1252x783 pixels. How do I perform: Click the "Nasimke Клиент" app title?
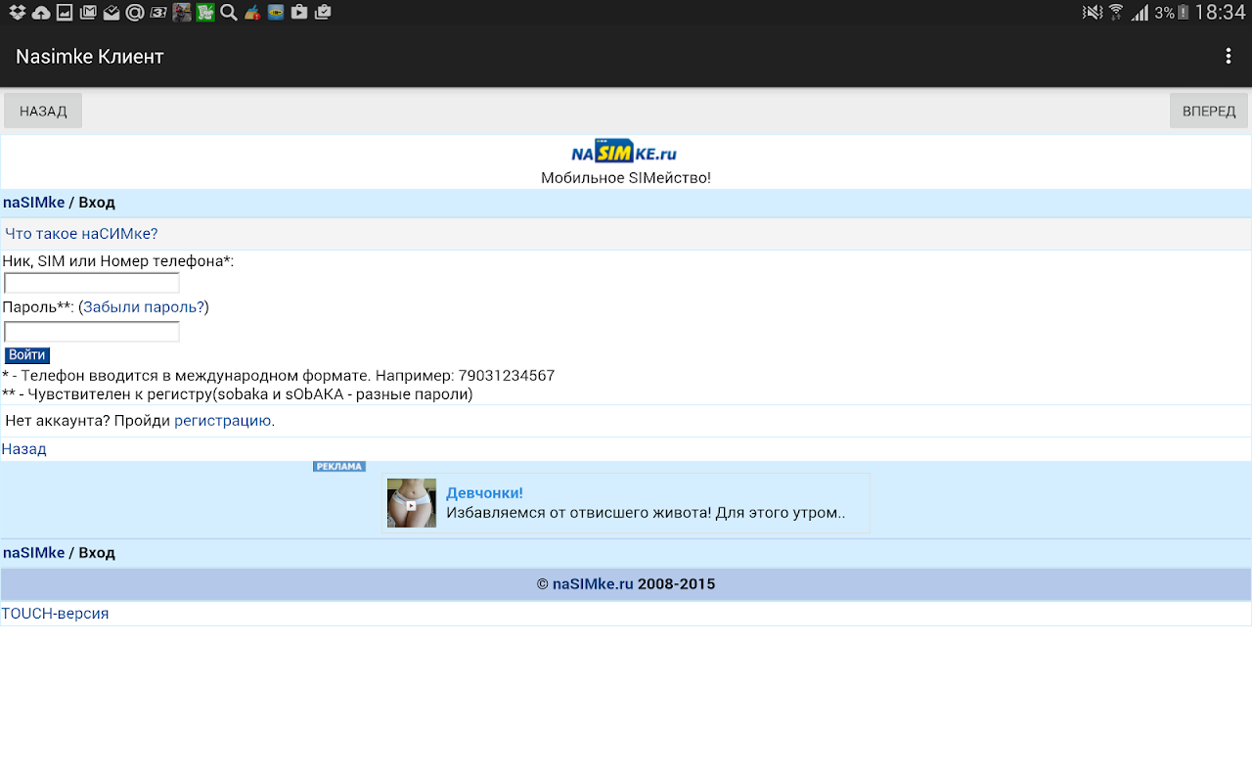click(90, 57)
